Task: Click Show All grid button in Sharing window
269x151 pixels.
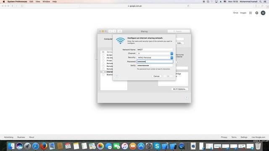Action: coord(120,31)
